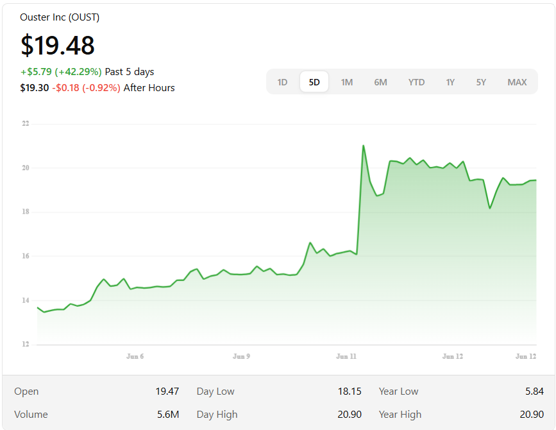Click the Jun 6 axis label
The image size is (556, 430).
135,356
